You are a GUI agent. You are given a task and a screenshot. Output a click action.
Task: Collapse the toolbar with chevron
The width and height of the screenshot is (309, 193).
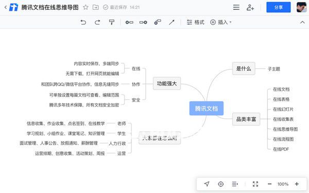pos(302,22)
